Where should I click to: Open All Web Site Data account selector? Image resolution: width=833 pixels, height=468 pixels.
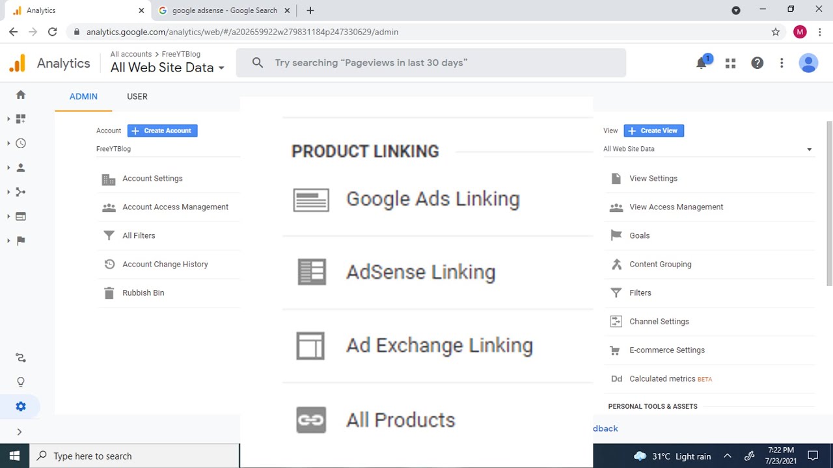coord(167,68)
